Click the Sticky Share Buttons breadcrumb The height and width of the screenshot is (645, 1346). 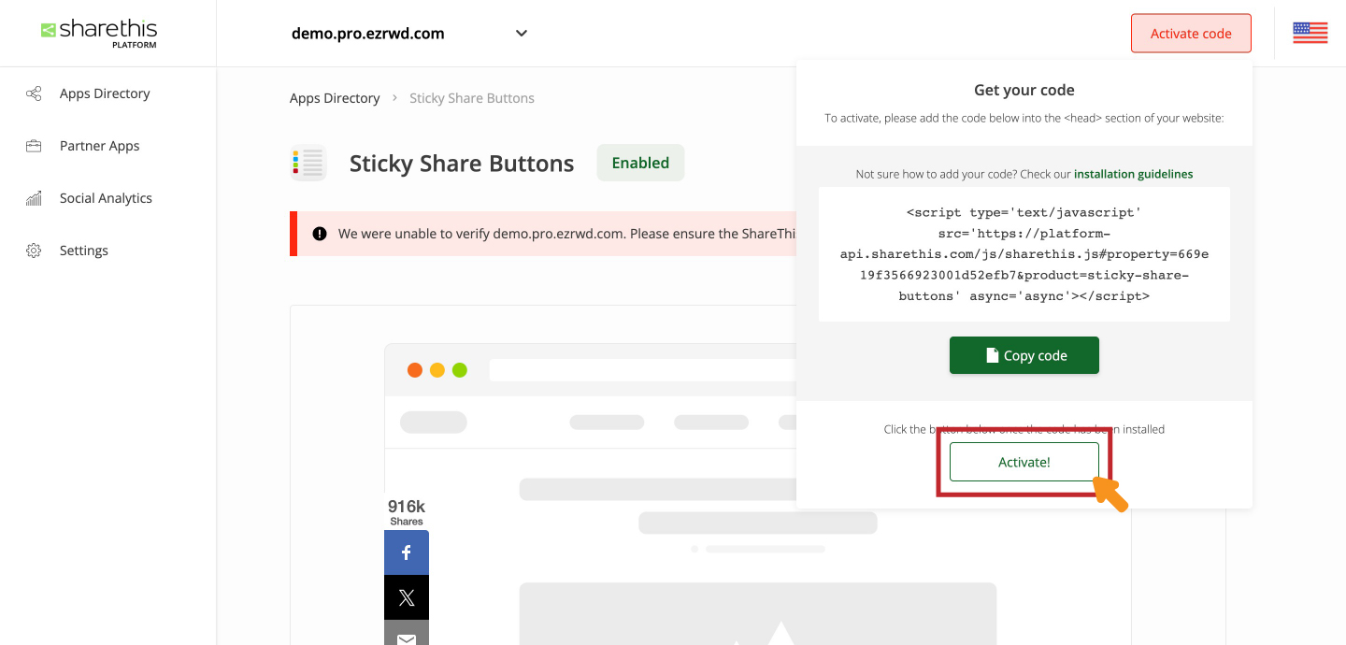point(472,98)
